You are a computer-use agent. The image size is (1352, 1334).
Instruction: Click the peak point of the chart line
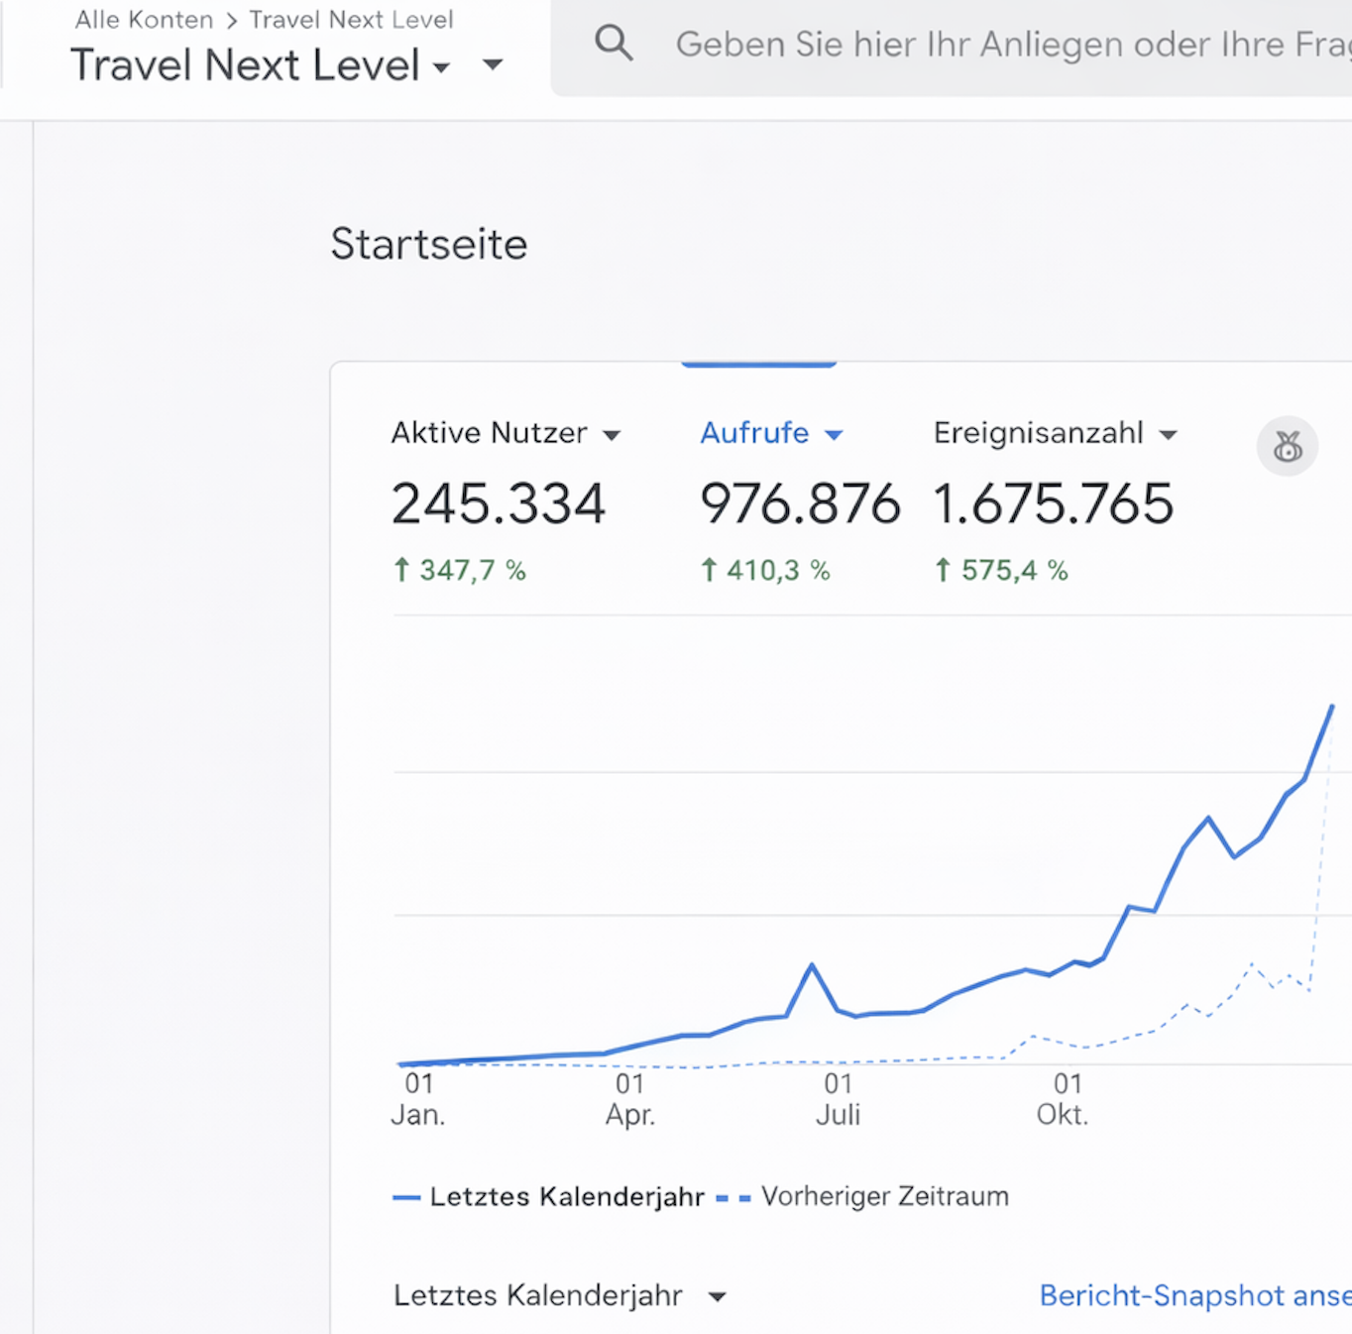(1331, 707)
